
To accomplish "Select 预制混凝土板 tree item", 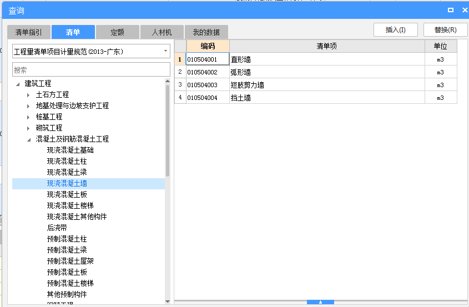I will coord(67,272).
